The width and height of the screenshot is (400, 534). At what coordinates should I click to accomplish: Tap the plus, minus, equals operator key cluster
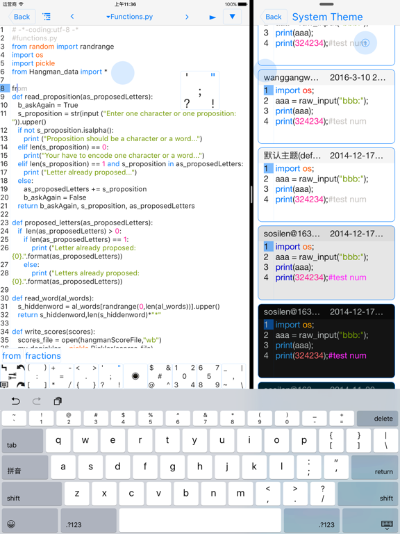[x=61, y=376]
